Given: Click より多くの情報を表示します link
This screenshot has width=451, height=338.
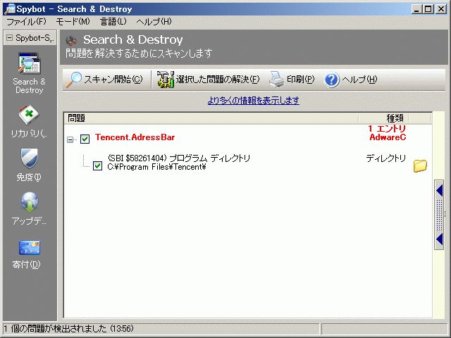Looking at the screenshot, I should (x=253, y=101).
